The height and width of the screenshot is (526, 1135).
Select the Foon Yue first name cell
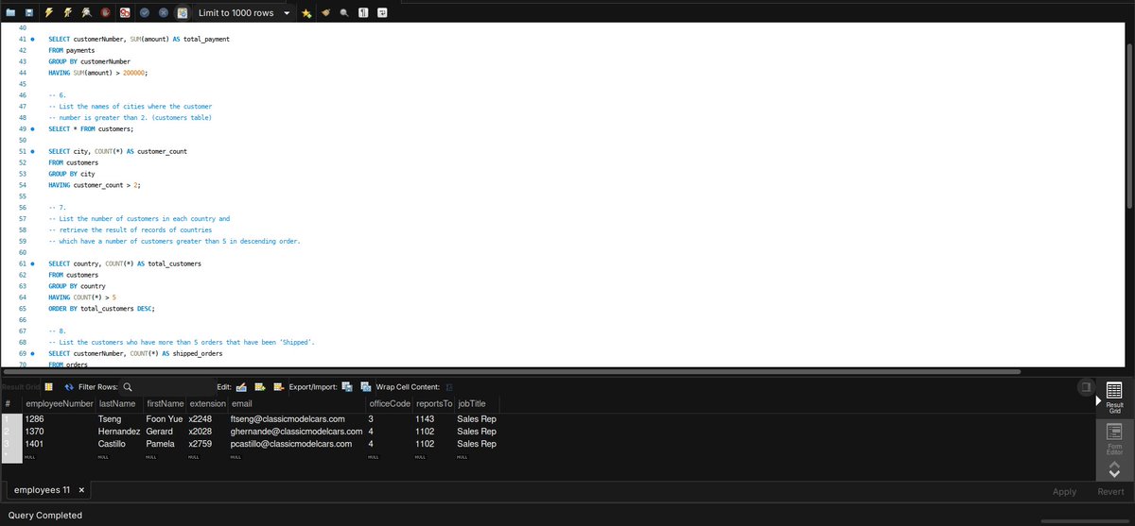click(165, 418)
